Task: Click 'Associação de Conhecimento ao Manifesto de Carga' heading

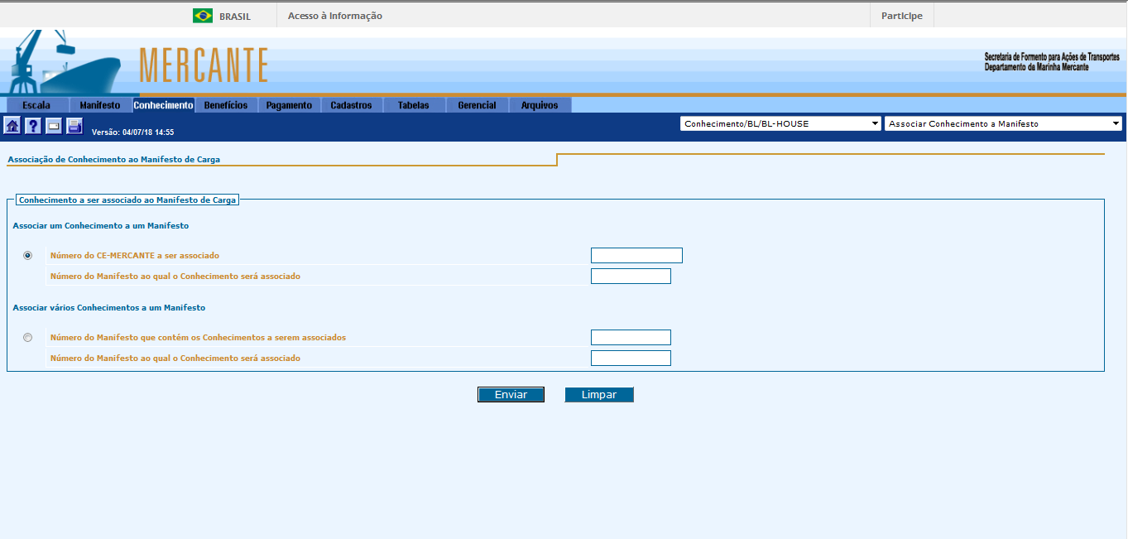Action: pyautogui.click(x=114, y=159)
